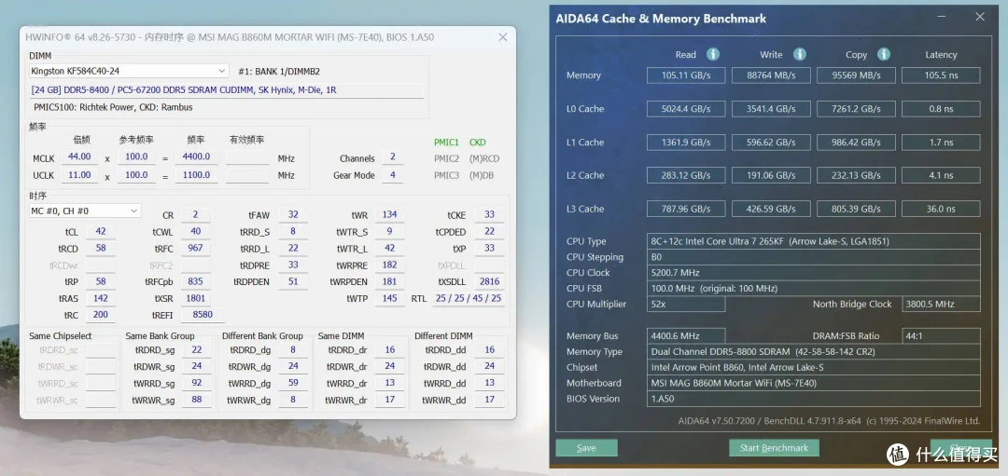This screenshot has width=1008, height=476.
Task: Click the Motherboard MSI MAG B860M field
Action: 813,383
